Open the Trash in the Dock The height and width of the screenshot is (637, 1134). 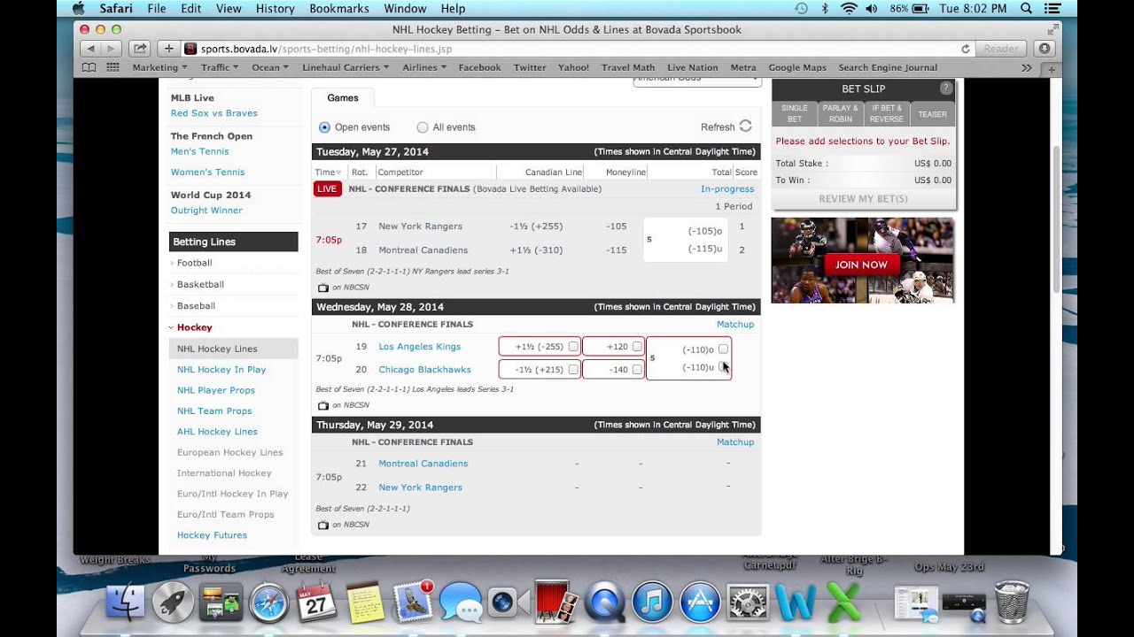[1012, 603]
